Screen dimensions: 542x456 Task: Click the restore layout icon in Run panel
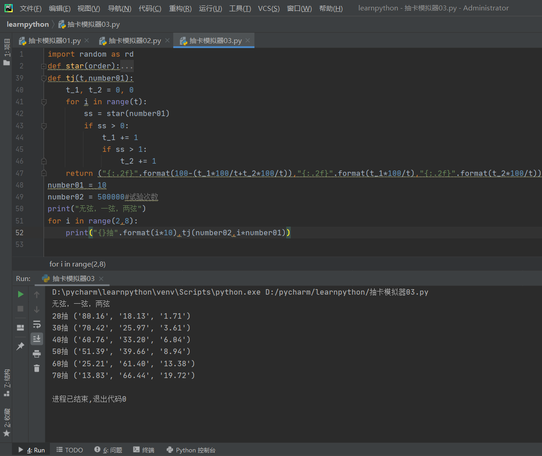tap(20, 327)
